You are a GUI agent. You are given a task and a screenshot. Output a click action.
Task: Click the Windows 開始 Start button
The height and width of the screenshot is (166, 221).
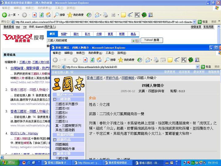10,163
